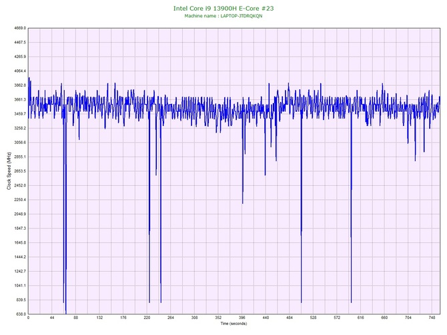Image resolution: width=447 pixels, height=335 pixels.
Task: Click the y-axis value 2452.0
Action: [x=20, y=185]
